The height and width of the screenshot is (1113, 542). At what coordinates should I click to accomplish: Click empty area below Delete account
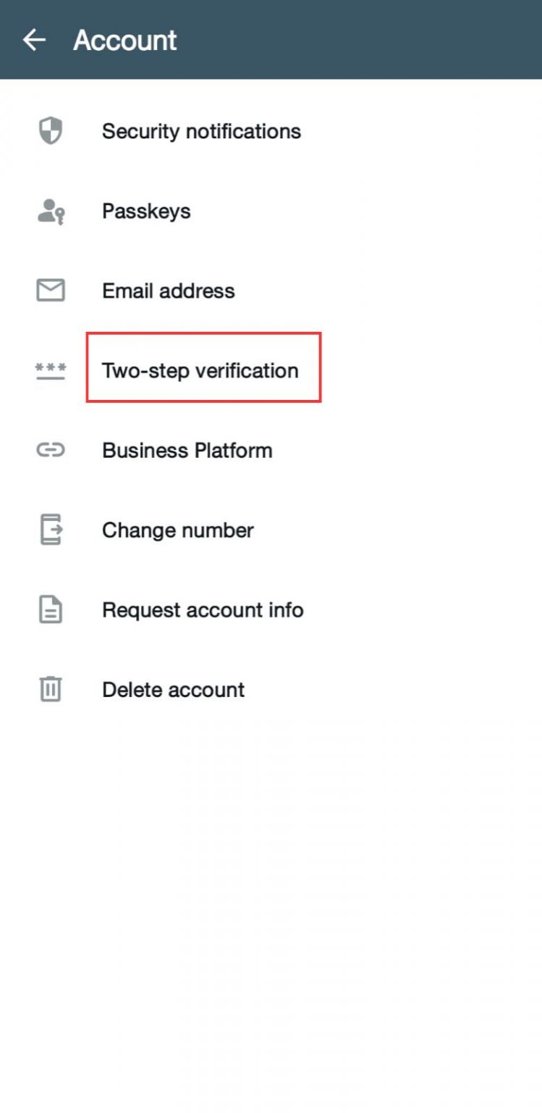[271, 906]
